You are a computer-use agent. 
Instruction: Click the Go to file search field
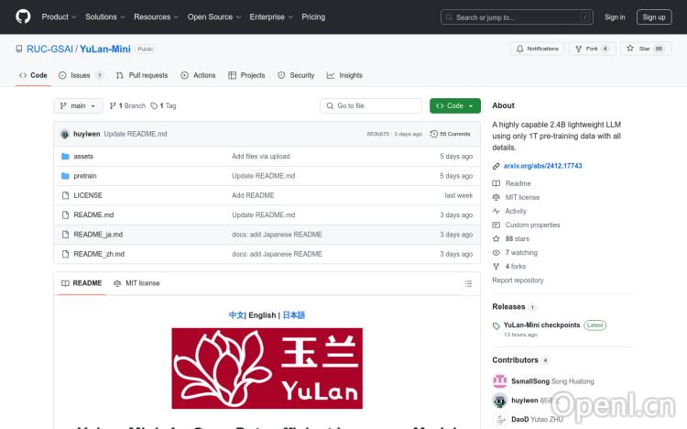[370, 105]
